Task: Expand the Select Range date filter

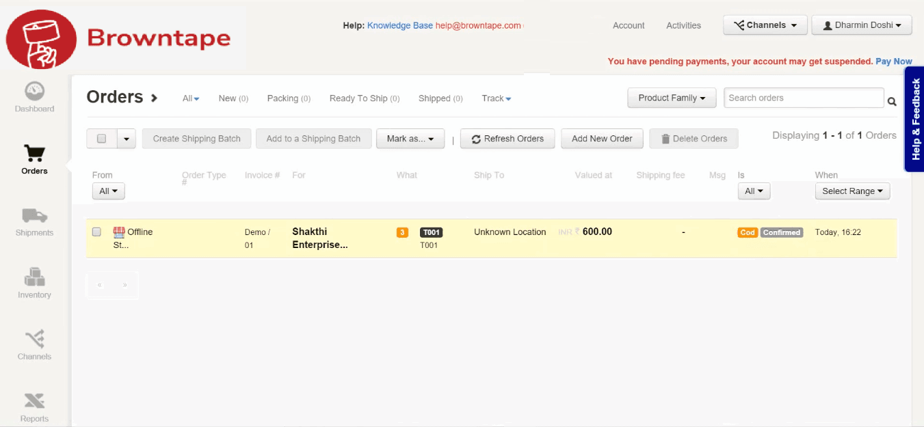Action: point(852,191)
